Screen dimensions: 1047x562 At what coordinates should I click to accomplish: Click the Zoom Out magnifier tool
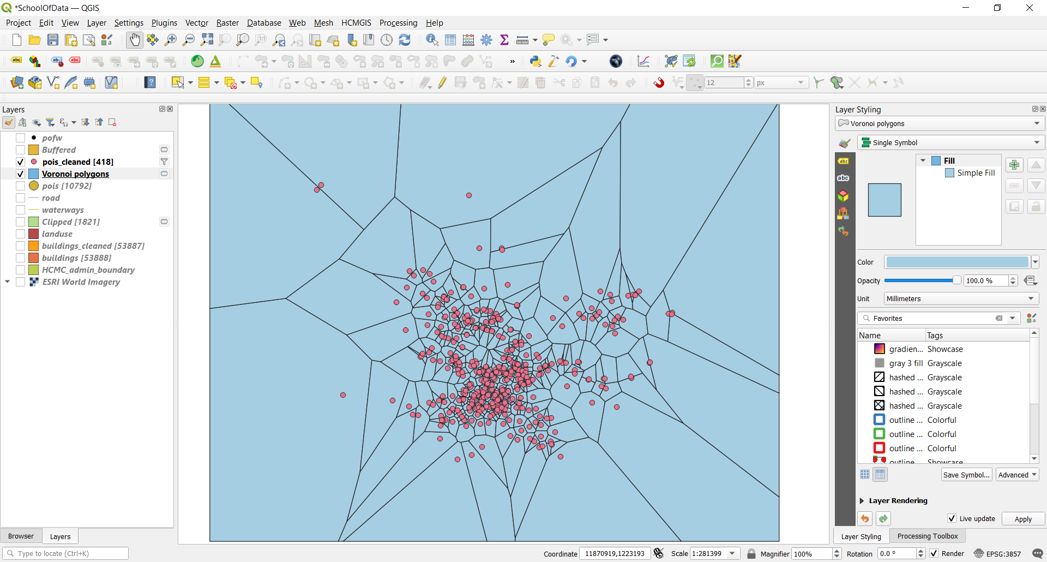189,40
